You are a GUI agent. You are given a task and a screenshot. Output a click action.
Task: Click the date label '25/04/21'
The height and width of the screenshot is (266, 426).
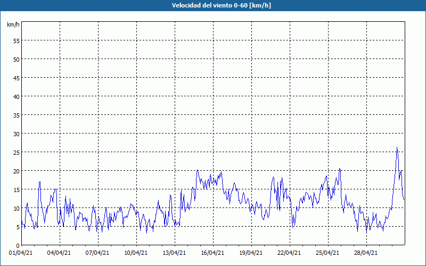point(327,253)
